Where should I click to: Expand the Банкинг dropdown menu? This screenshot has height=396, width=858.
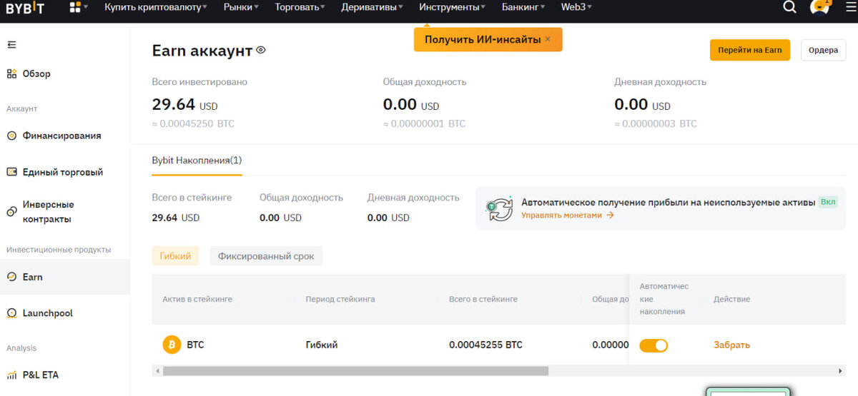point(523,7)
